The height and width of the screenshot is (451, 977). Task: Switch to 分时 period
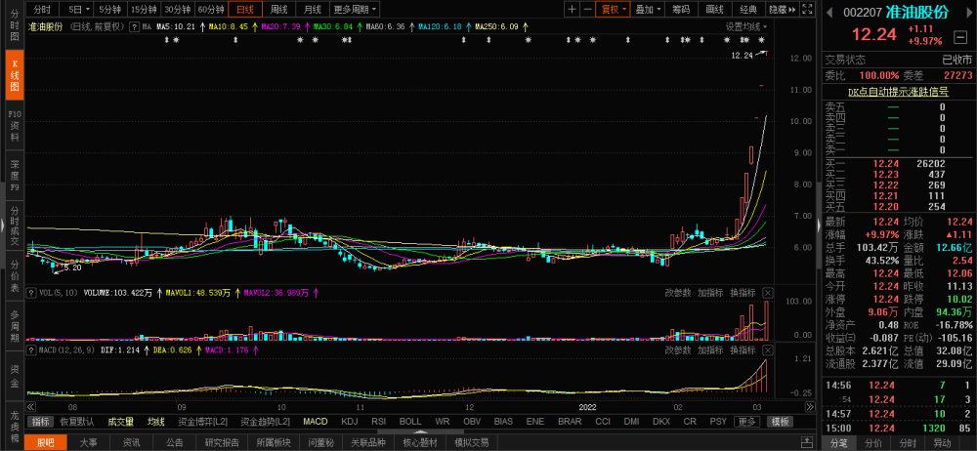(x=42, y=10)
